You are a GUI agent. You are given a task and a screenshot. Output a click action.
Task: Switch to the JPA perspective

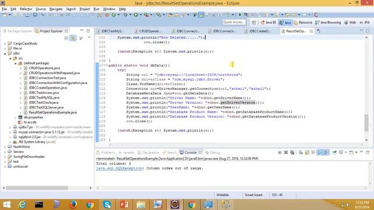coord(365,22)
